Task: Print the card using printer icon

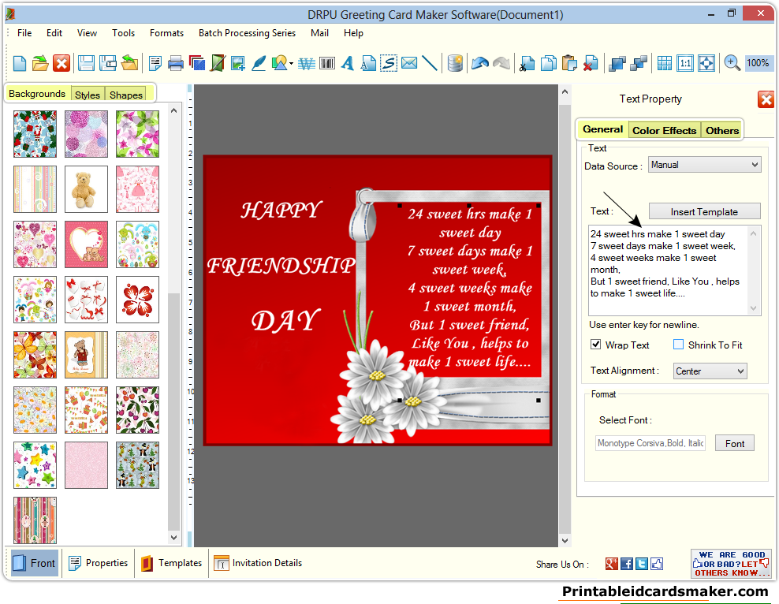Action: pyautogui.click(x=176, y=63)
